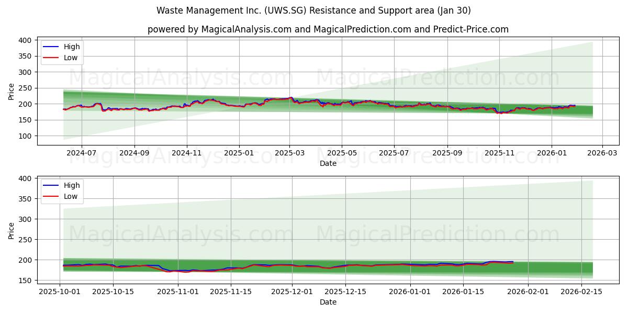628x314 pixels.
Task: Click the '2026-02-15' date tick label
Action: point(582,292)
